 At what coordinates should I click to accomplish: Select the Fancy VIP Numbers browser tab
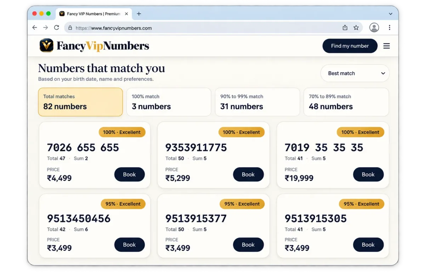coord(94,14)
